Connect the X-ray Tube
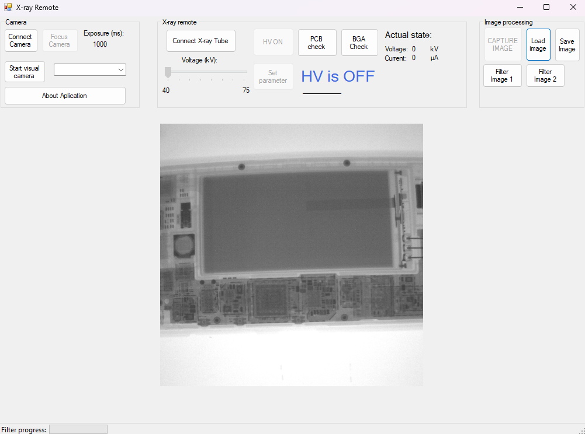The image size is (585, 434). [200, 41]
